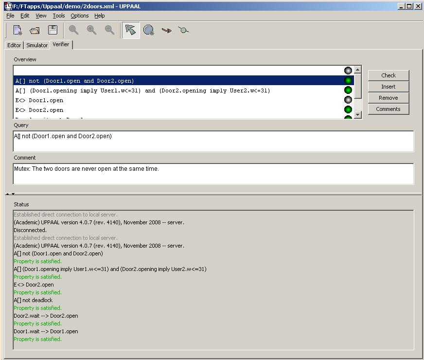Activate the Select arrow tool

[x=131, y=30]
